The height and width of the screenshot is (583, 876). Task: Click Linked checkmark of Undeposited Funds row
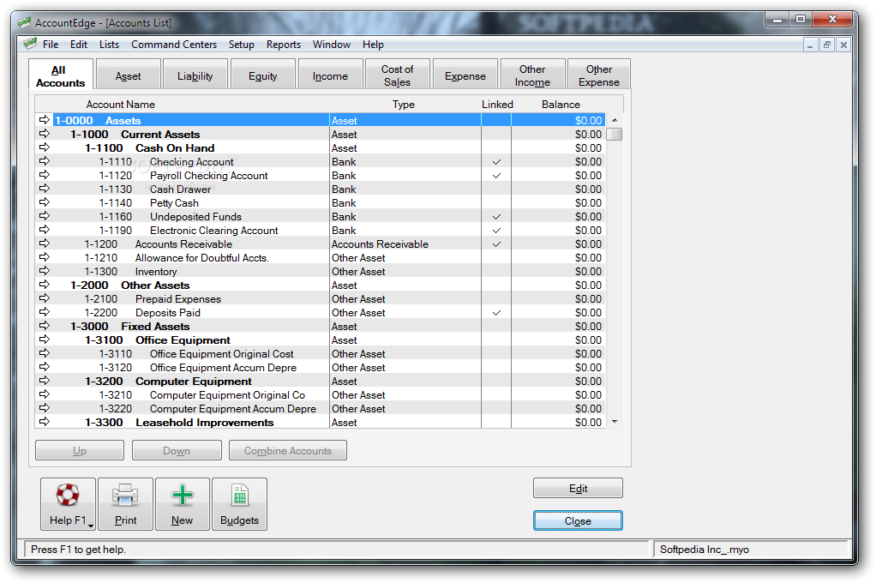(x=496, y=216)
